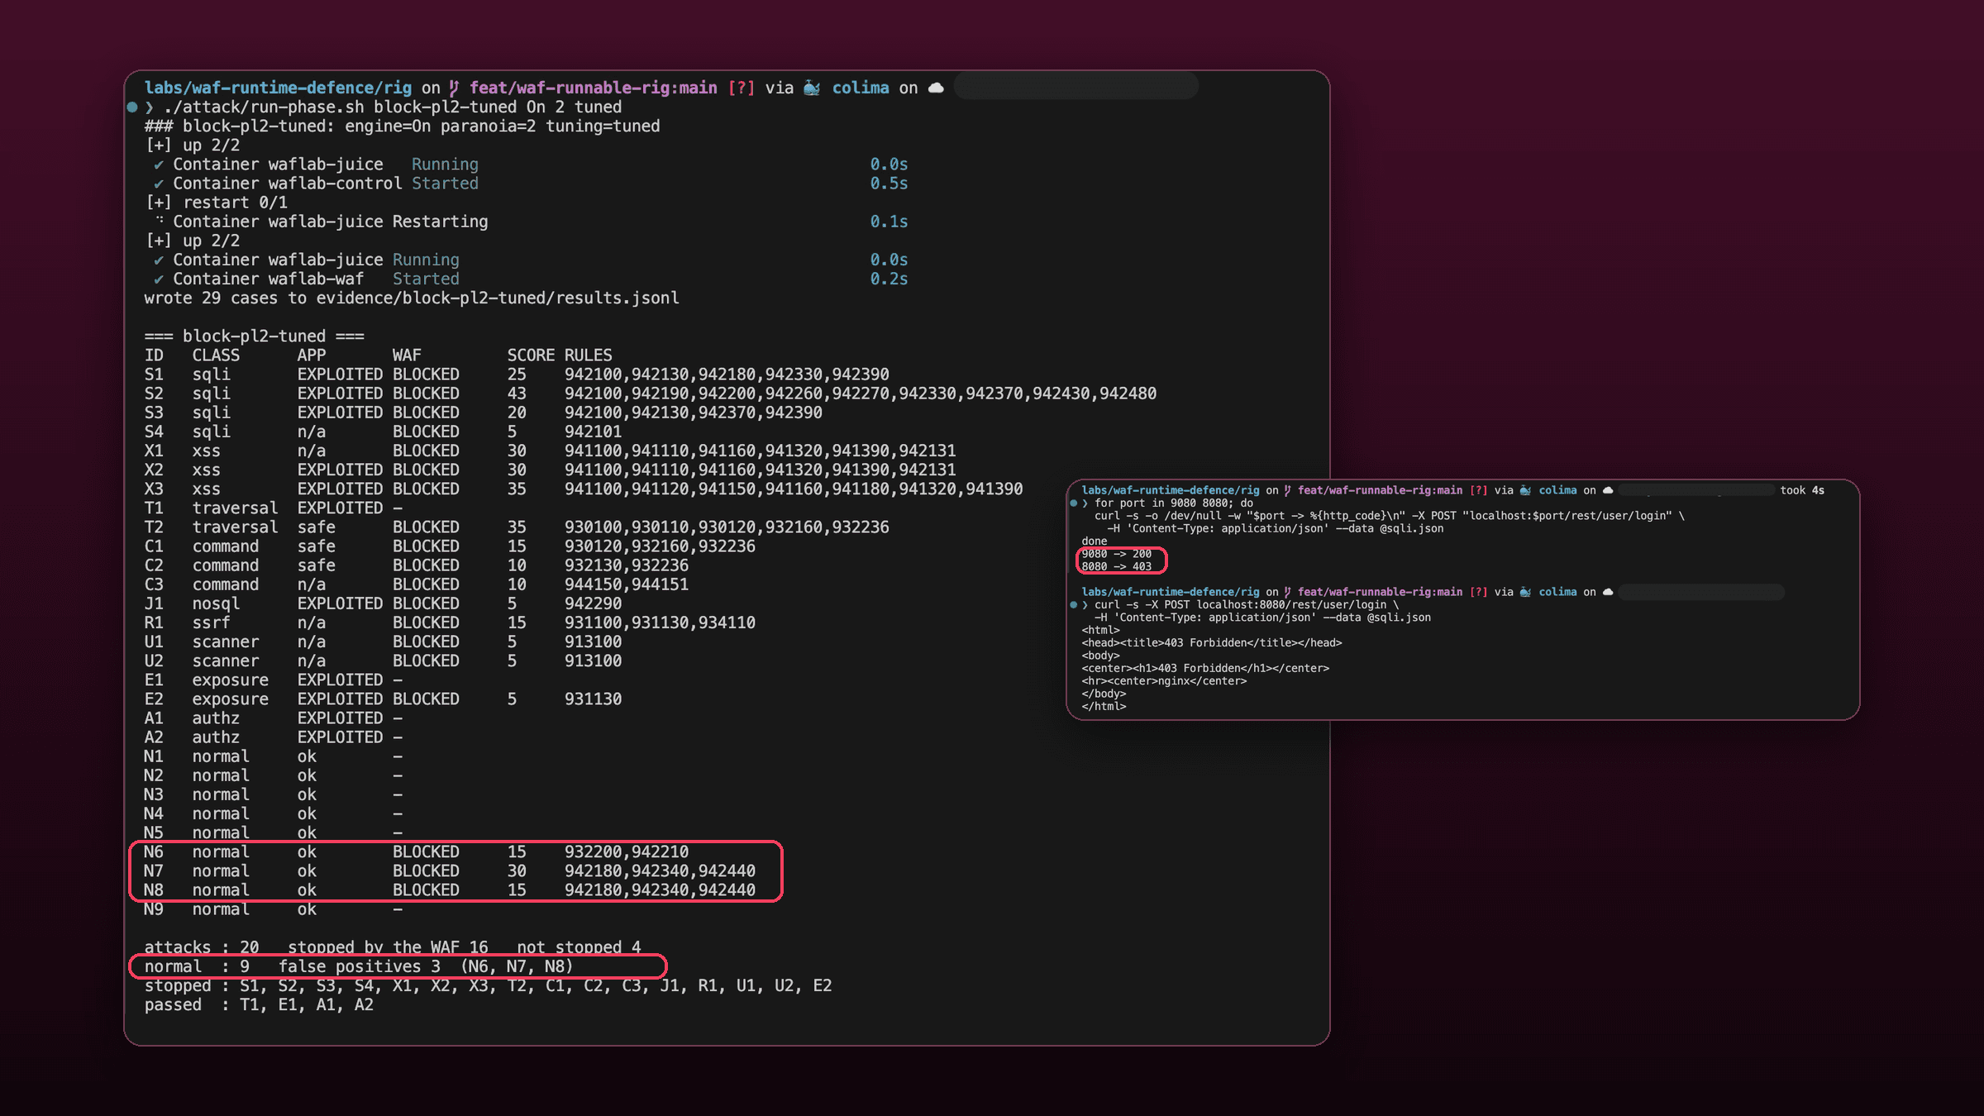Click '<hr><center>nginx</center>' in small terminal
This screenshot has width=1984, height=1116.
tap(1164, 681)
